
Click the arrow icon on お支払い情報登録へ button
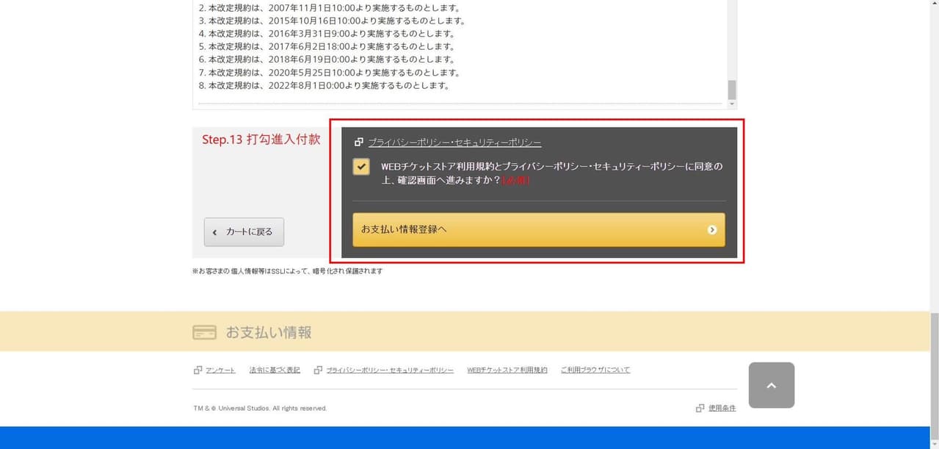click(712, 230)
